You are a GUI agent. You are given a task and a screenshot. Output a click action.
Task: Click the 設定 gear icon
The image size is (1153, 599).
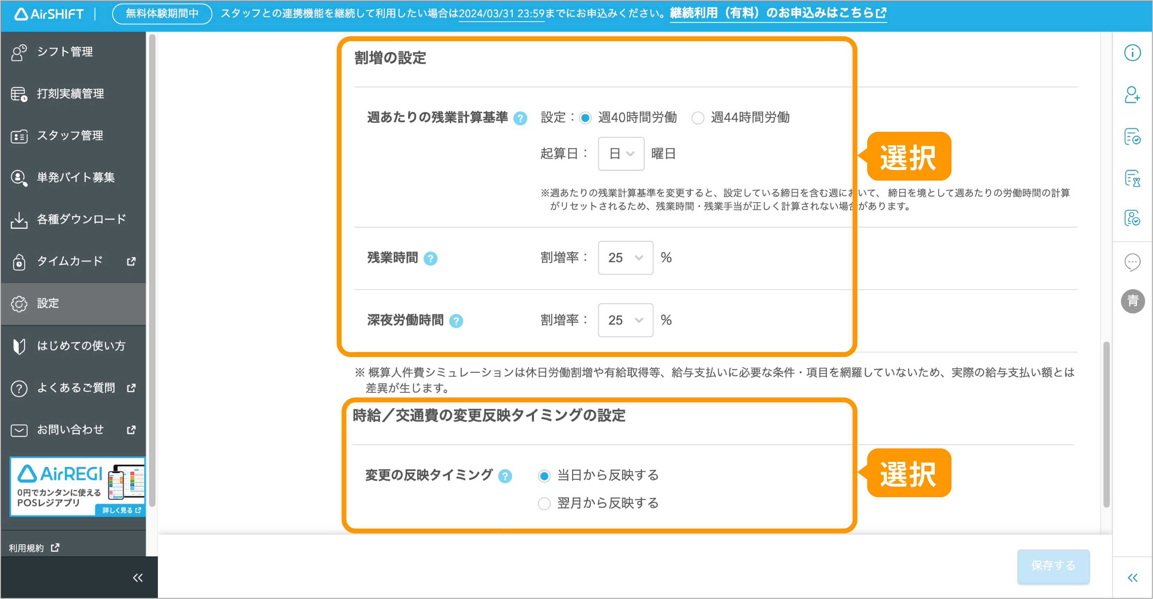[19, 304]
